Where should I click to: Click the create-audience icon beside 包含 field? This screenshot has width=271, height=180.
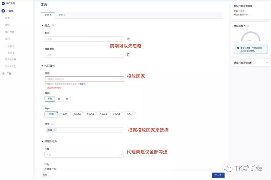point(128,39)
